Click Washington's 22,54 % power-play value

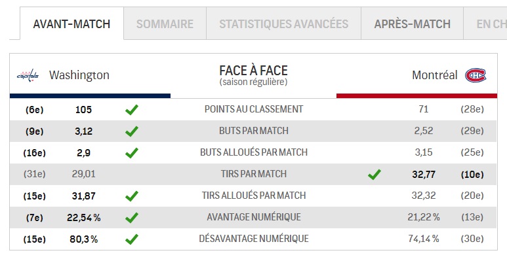(x=84, y=218)
